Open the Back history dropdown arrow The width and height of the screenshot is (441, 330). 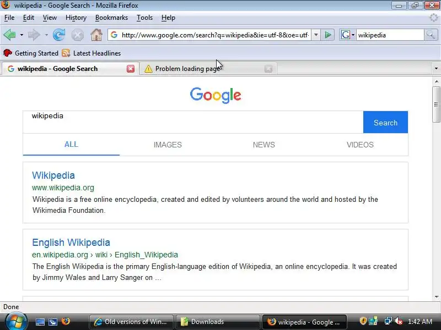pos(21,35)
